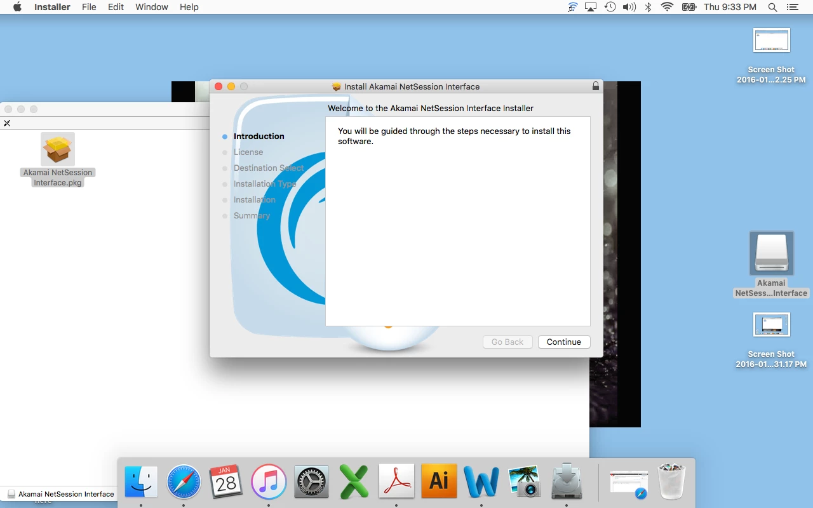
Task: Click the volume icon in menu bar
Action: (x=629, y=7)
